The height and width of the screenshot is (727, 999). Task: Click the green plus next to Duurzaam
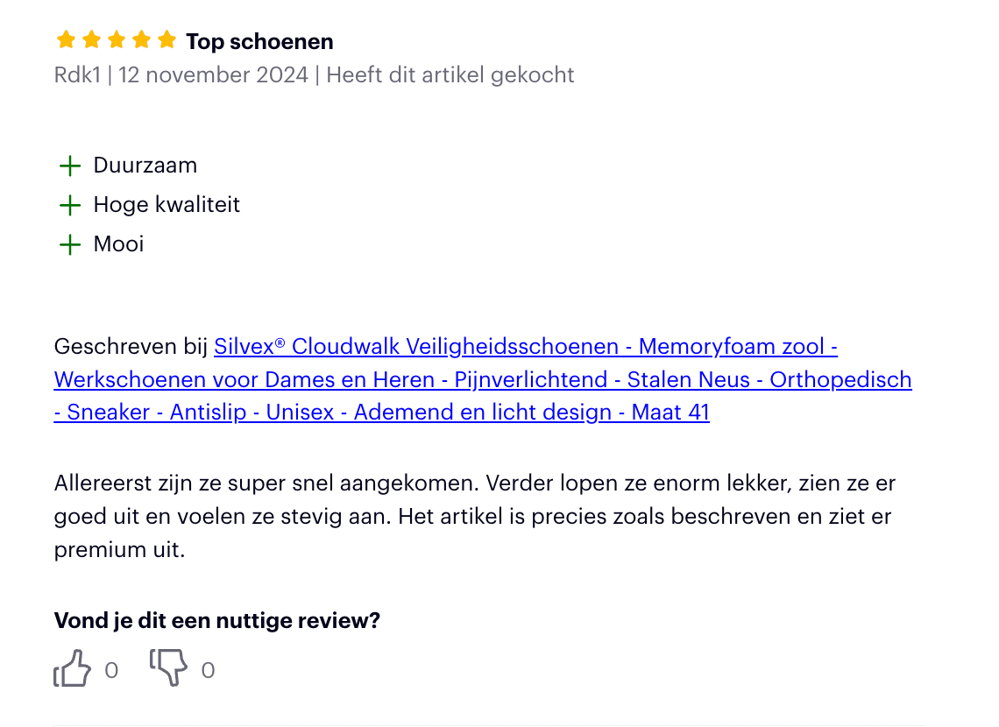point(70,166)
